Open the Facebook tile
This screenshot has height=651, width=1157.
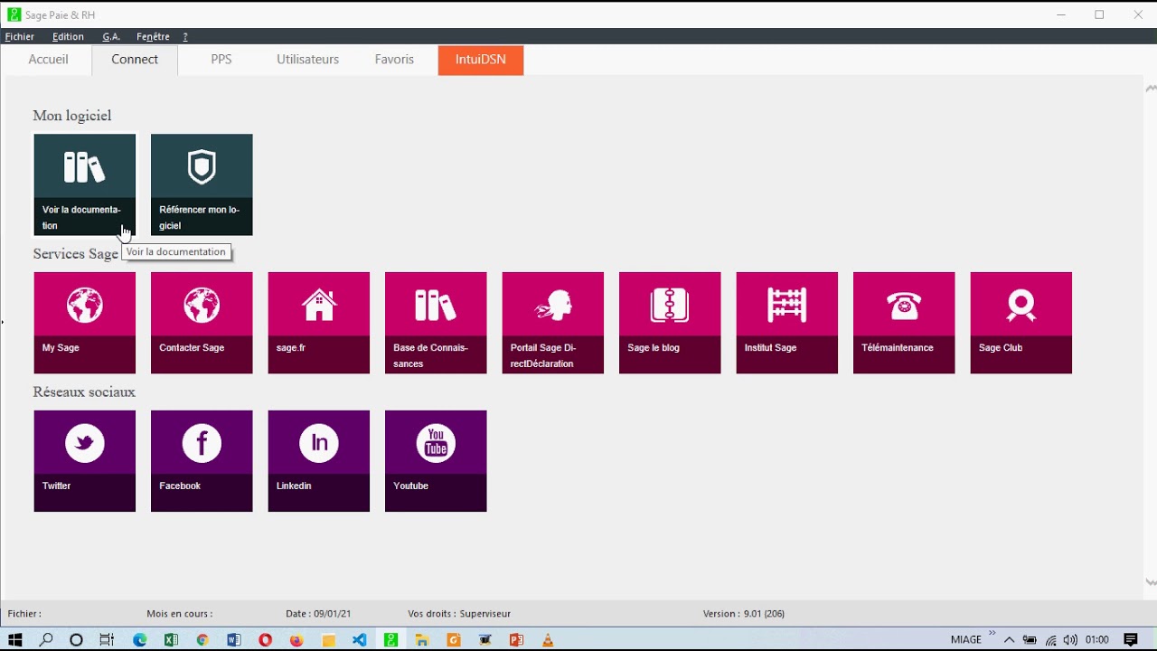202,461
